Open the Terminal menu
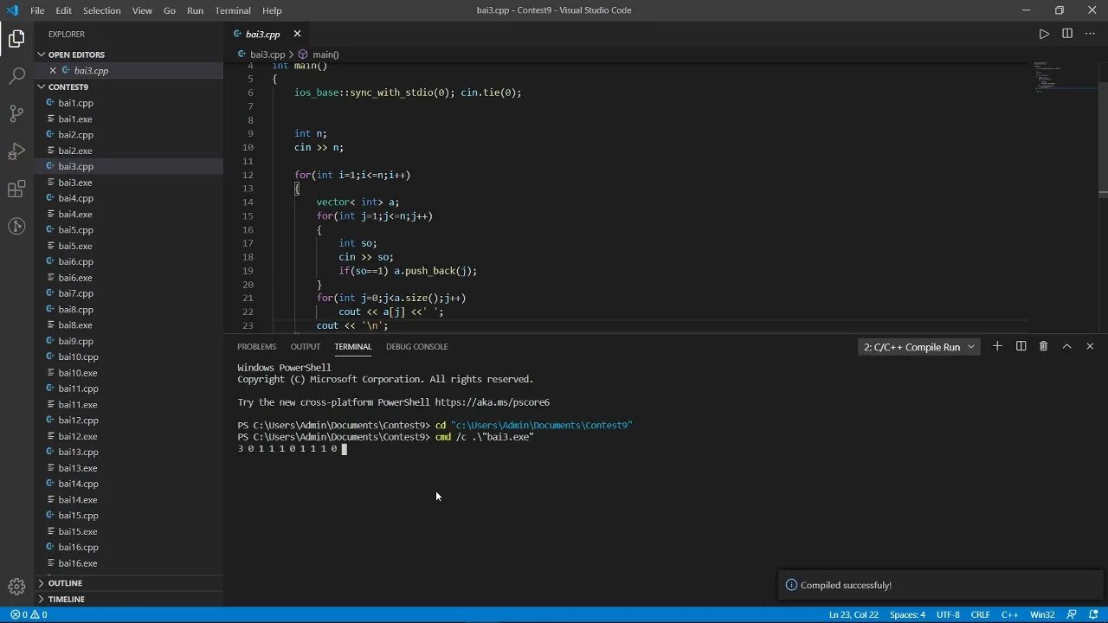The width and height of the screenshot is (1108, 623). (x=233, y=10)
